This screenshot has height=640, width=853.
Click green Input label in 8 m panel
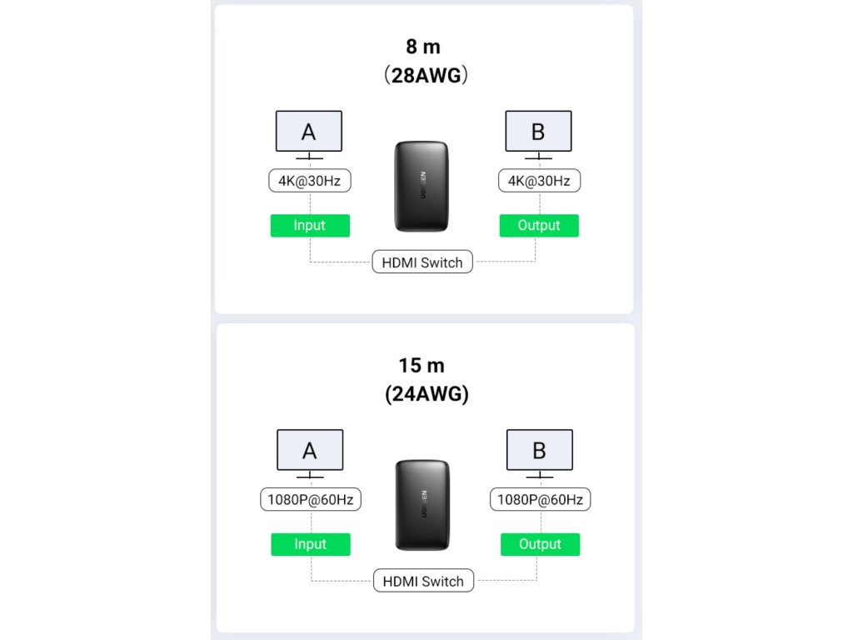[310, 225]
